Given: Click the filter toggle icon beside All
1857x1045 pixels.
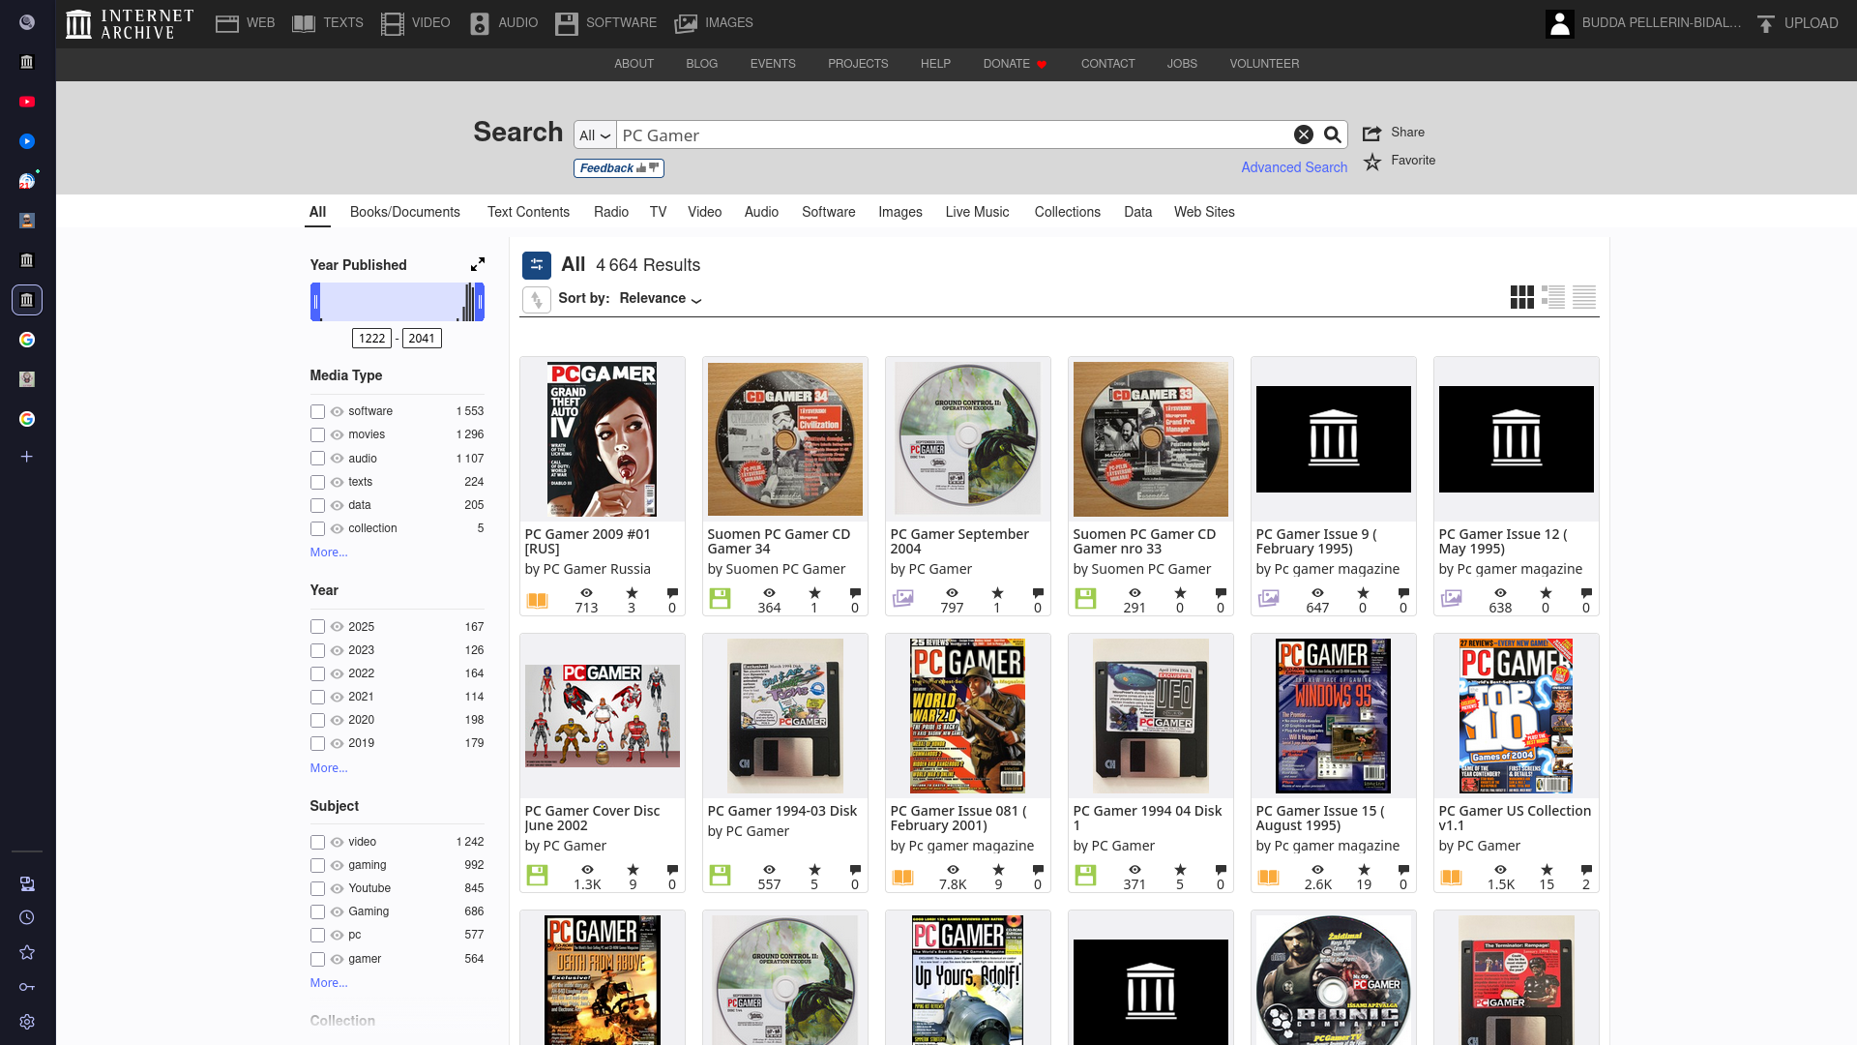Looking at the screenshot, I should tap(537, 265).
